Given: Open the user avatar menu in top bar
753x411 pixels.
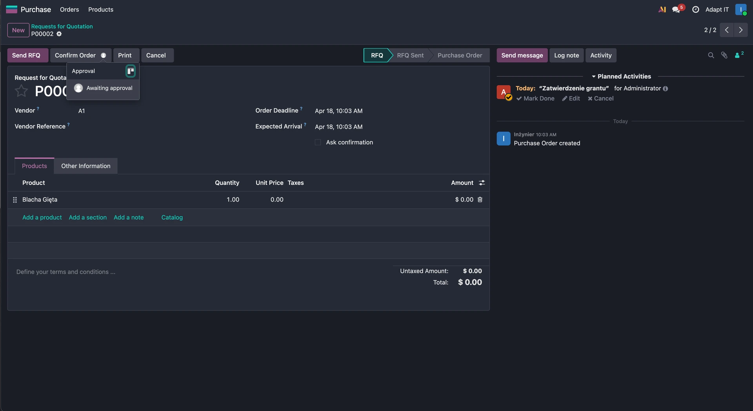Looking at the screenshot, I should coord(740,9).
